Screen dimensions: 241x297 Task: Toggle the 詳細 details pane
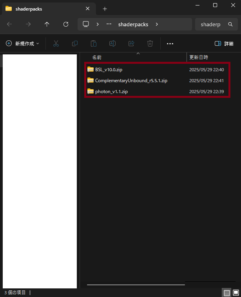click(224, 43)
